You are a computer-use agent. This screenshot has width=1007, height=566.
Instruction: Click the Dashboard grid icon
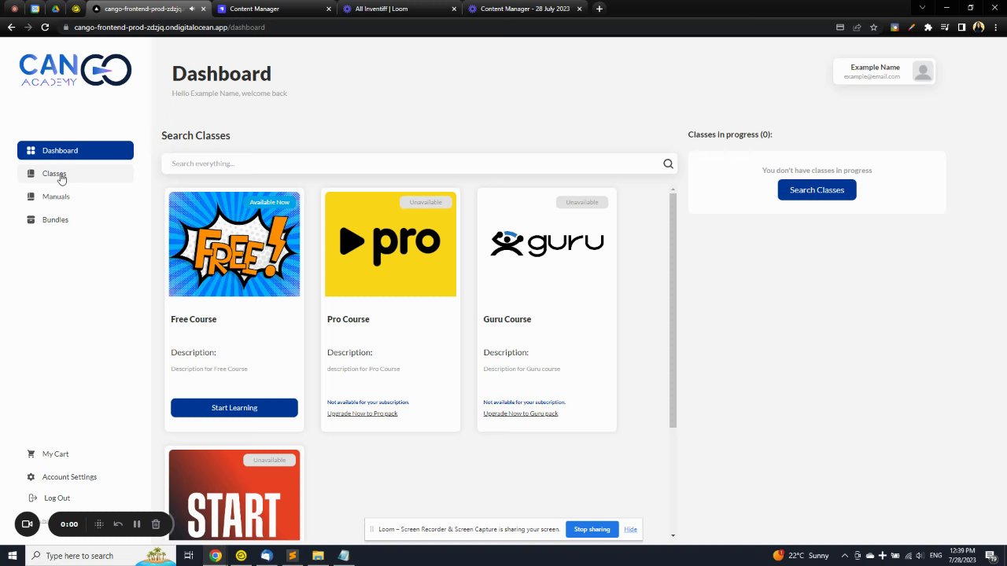[x=31, y=150]
